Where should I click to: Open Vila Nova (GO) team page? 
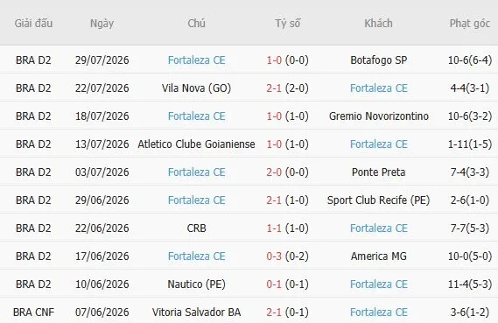click(x=197, y=88)
